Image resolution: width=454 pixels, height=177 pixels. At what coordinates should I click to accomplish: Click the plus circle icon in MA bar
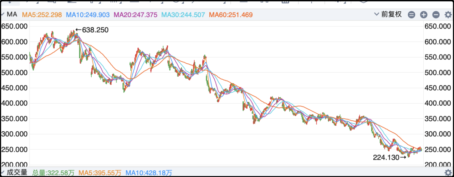(x=424, y=15)
